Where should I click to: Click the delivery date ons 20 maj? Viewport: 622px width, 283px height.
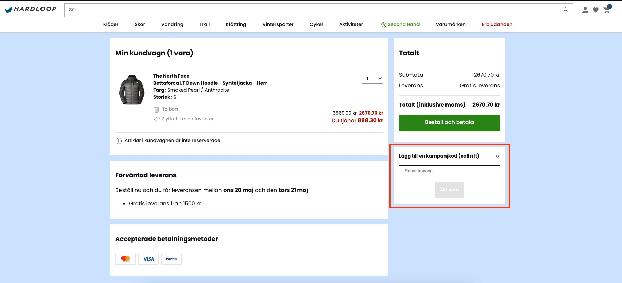click(x=238, y=190)
